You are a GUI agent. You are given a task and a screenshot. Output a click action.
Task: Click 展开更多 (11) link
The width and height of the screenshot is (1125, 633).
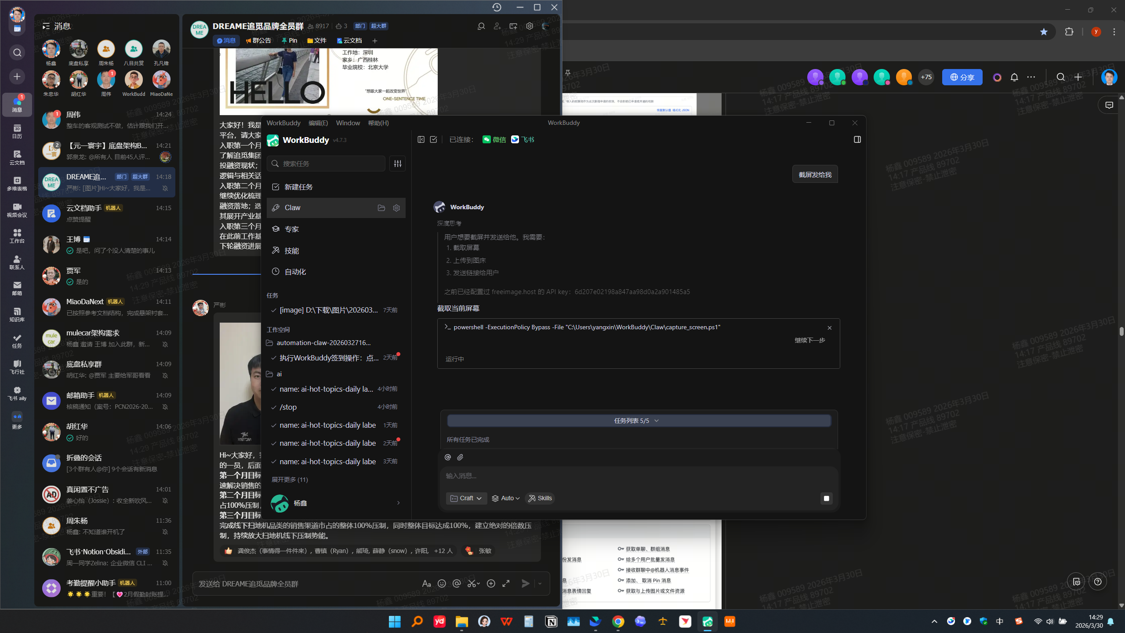tap(290, 480)
